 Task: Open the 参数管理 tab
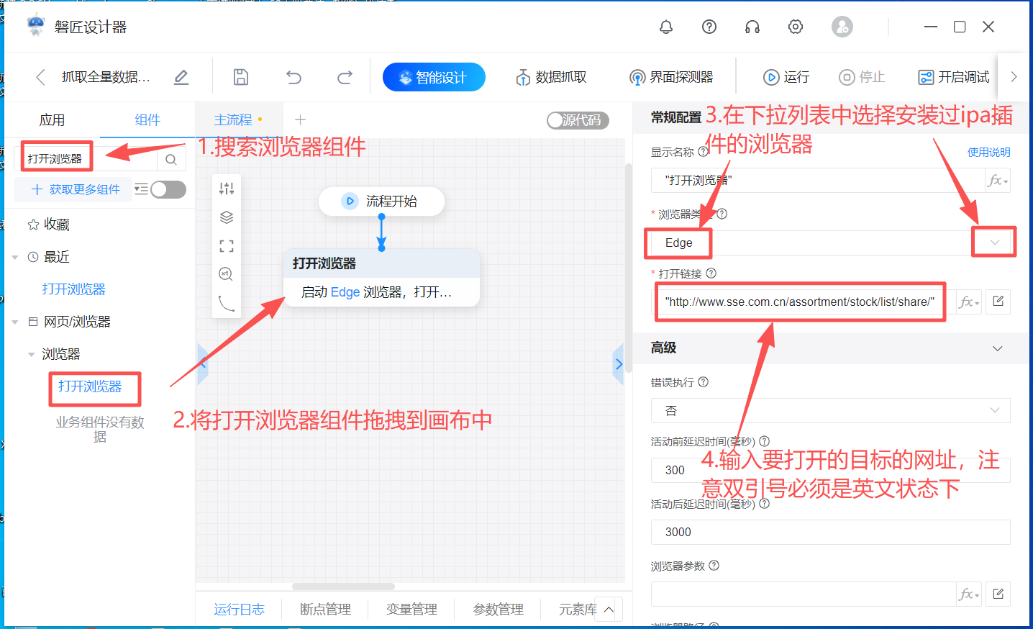click(x=498, y=610)
